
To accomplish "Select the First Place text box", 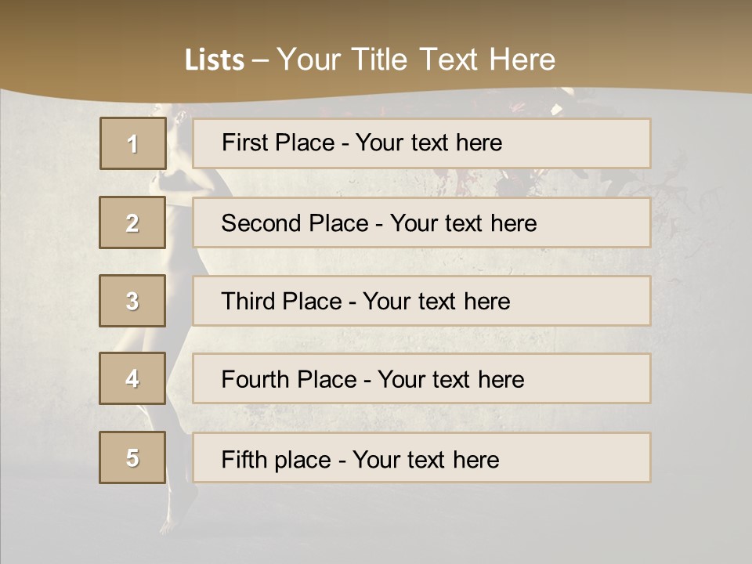I will point(421,143).
